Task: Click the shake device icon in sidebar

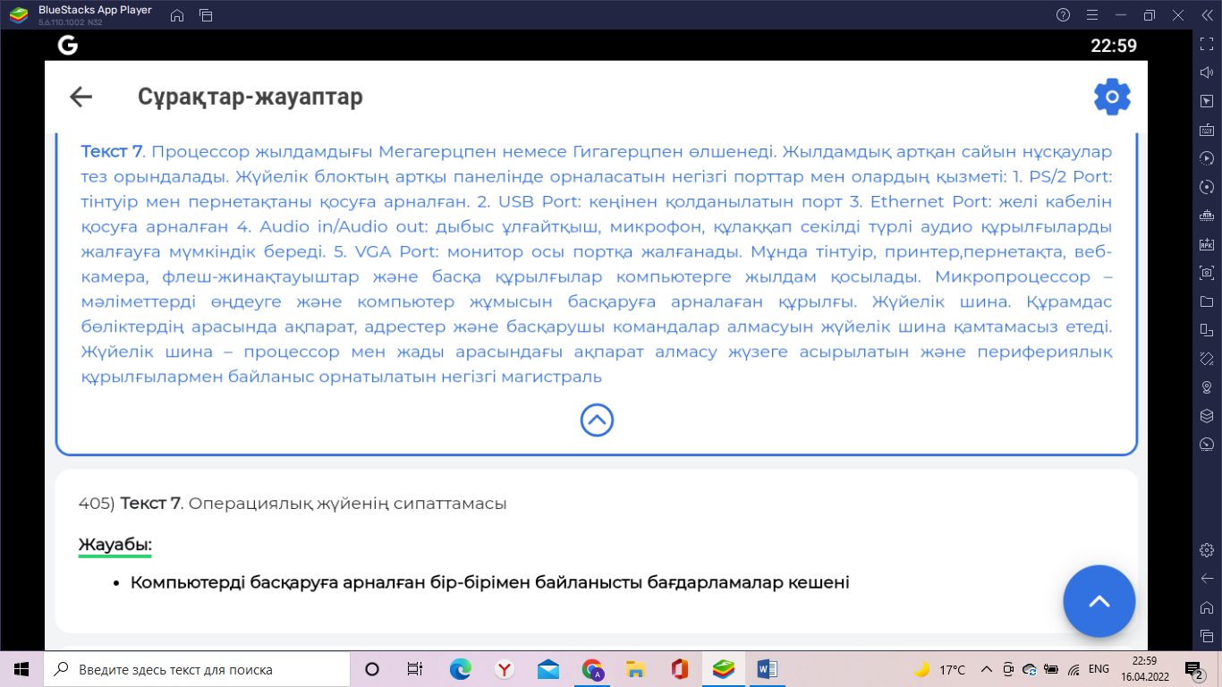Action: pyautogui.click(x=1206, y=359)
